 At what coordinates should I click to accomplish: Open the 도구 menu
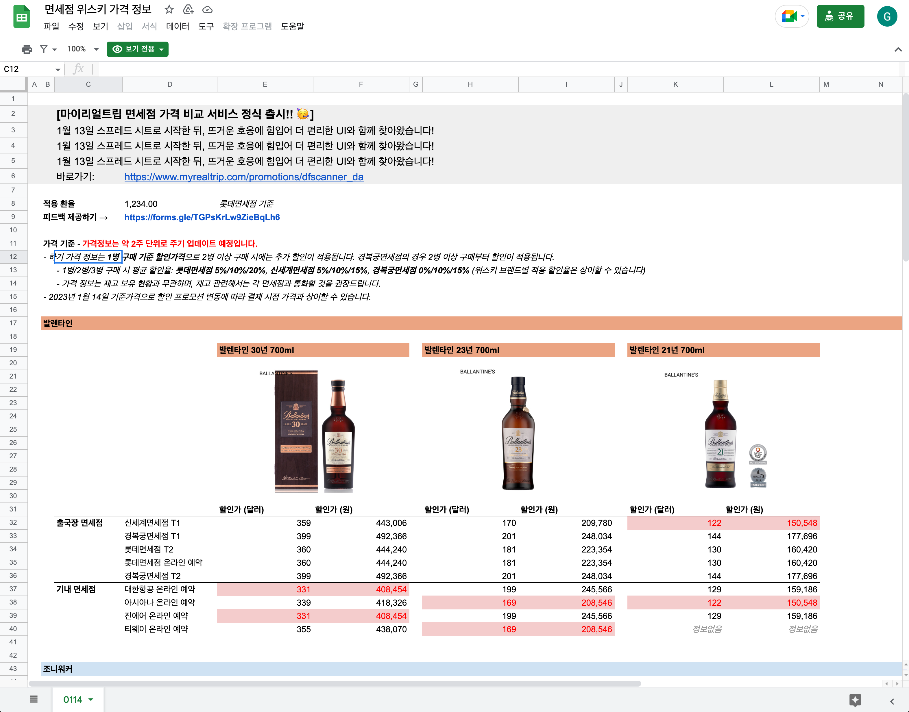[x=206, y=26]
